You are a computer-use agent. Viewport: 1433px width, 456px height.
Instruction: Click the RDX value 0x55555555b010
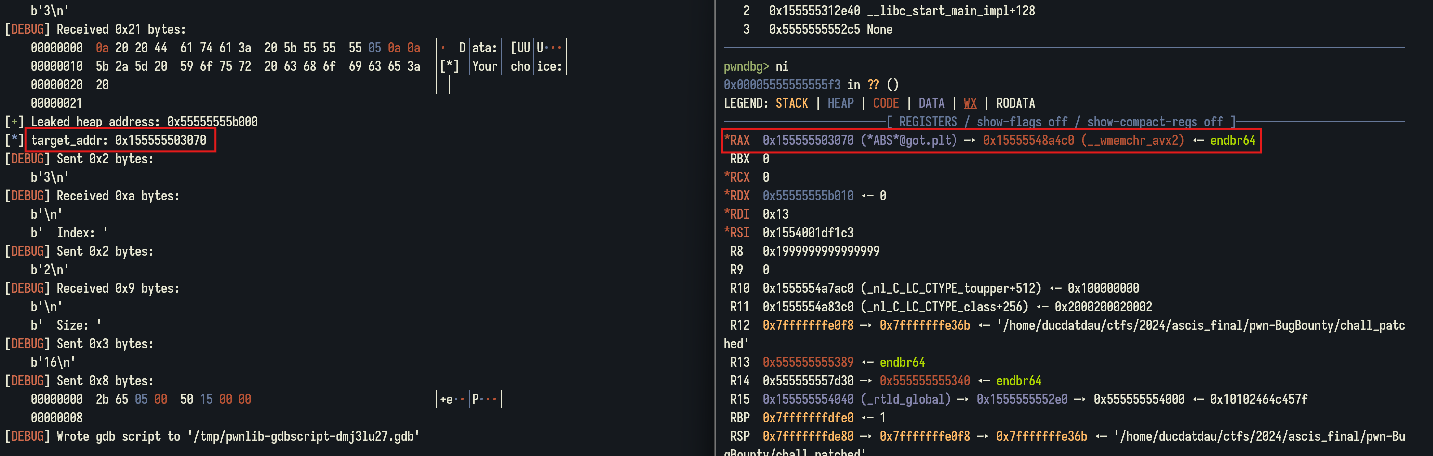pyautogui.click(x=808, y=196)
